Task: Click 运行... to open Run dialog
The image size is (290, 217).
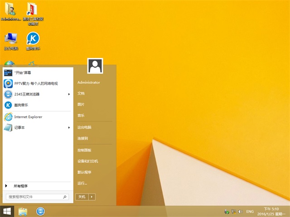Action: [x=82, y=183]
